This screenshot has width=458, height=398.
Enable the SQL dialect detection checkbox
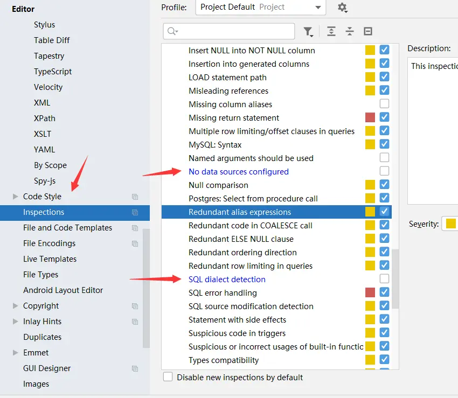pyautogui.click(x=384, y=279)
